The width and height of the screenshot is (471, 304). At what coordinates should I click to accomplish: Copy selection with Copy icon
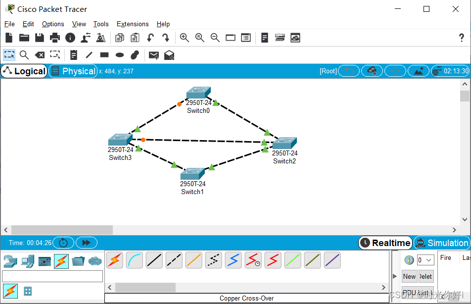coord(120,38)
